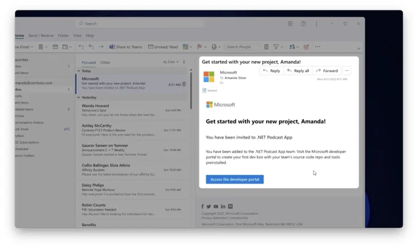Open the Send / Receive tab
Image resolution: width=418 pixels, height=248 pixels.
pyautogui.click(x=41, y=36)
